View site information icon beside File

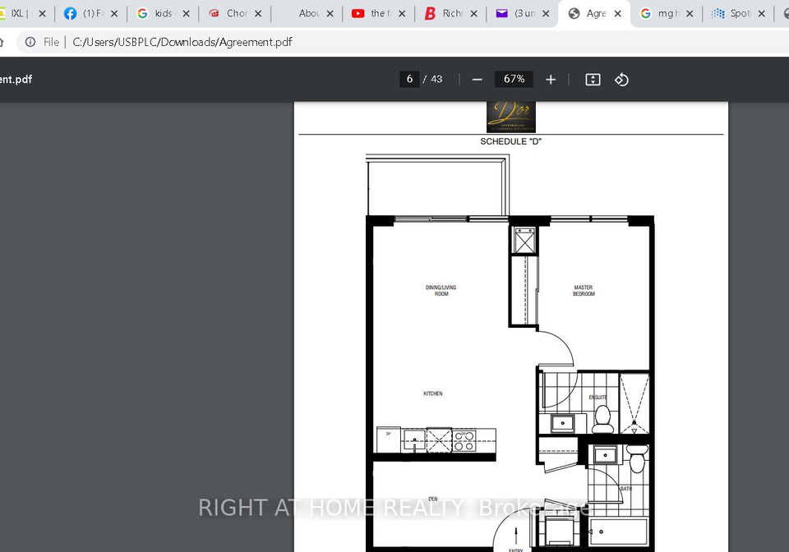pyautogui.click(x=30, y=42)
